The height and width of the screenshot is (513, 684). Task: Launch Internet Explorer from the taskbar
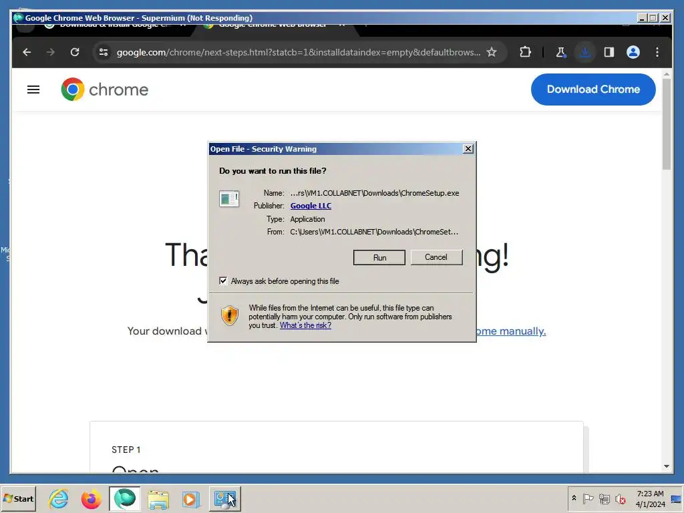[x=59, y=498]
